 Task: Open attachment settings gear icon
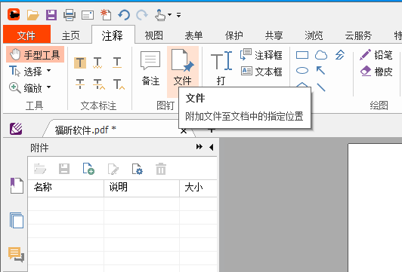point(138,169)
